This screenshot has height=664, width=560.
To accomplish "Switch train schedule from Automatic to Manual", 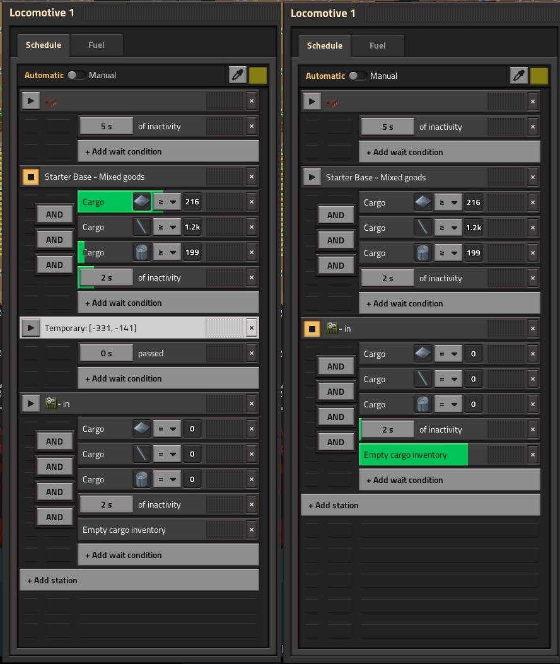I will pos(76,74).
